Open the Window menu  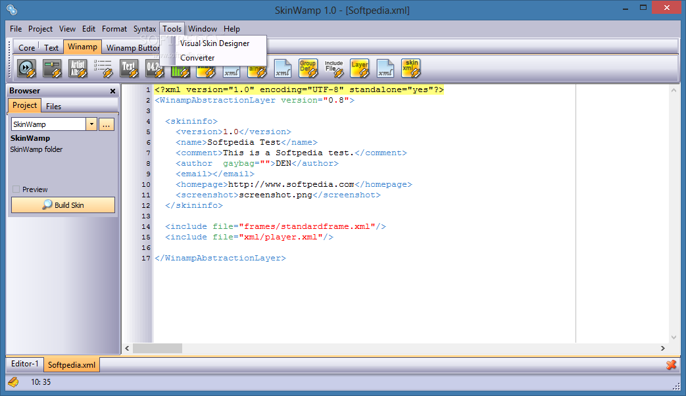point(202,29)
